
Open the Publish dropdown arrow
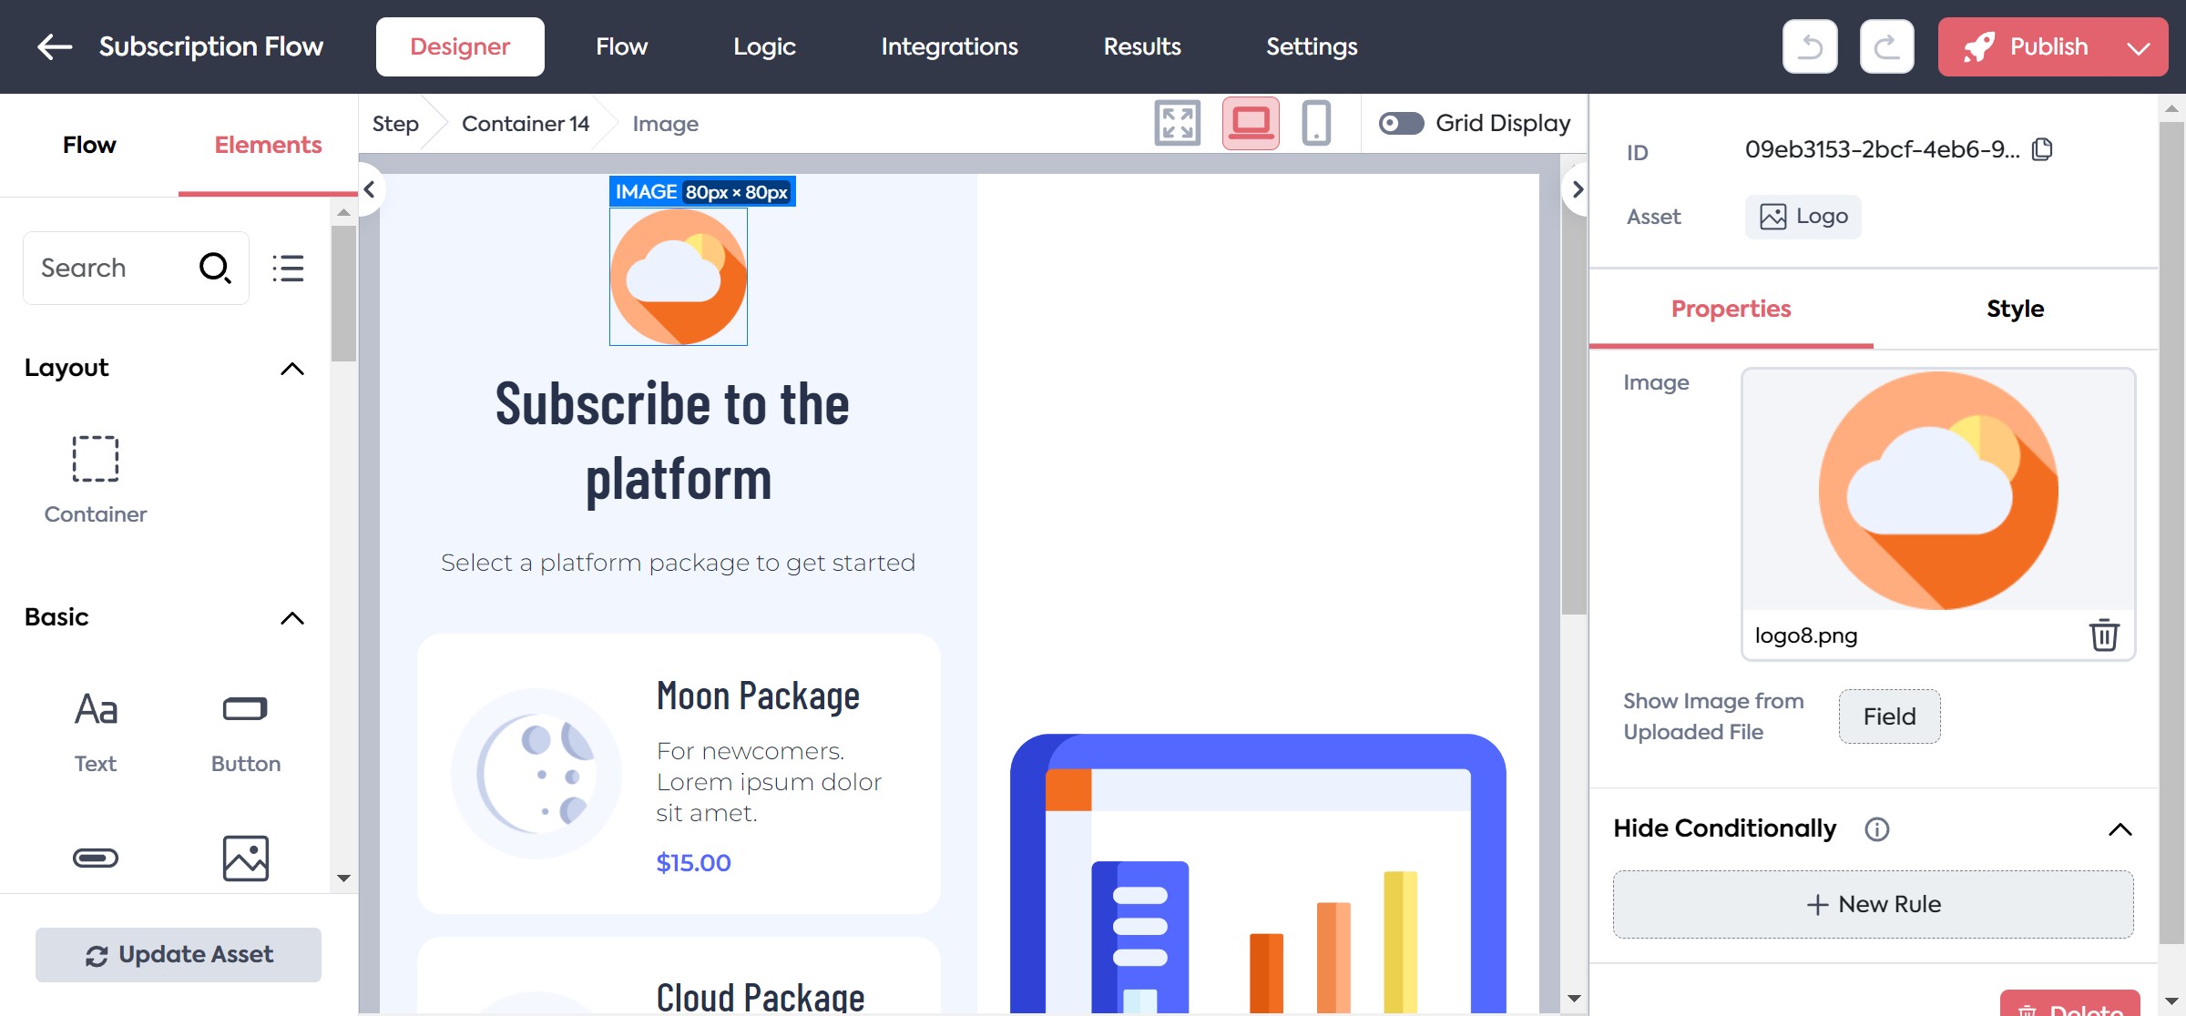(x=2138, y=47)
